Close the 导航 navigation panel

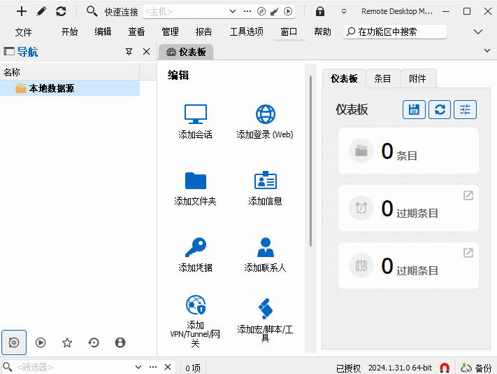click(146, 51)
